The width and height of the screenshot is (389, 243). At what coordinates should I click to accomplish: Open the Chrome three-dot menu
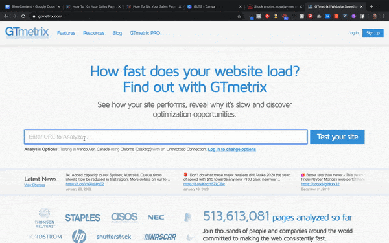tap(383, 16)
